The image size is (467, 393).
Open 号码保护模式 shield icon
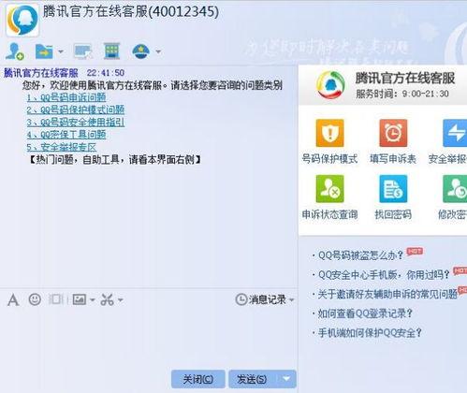click(329, 133)
